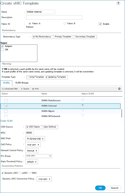125x193 pixels.
Task: Choose No Redundancy type
Action: pos(34,37)
